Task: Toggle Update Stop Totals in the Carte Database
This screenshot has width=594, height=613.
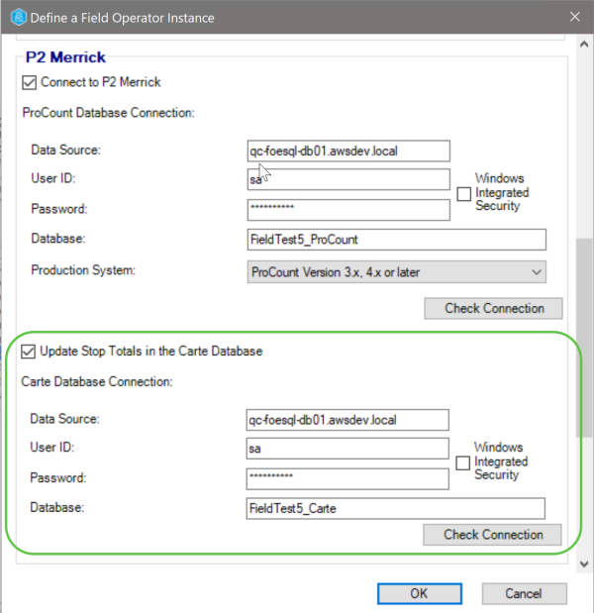Action: (29, 352)
